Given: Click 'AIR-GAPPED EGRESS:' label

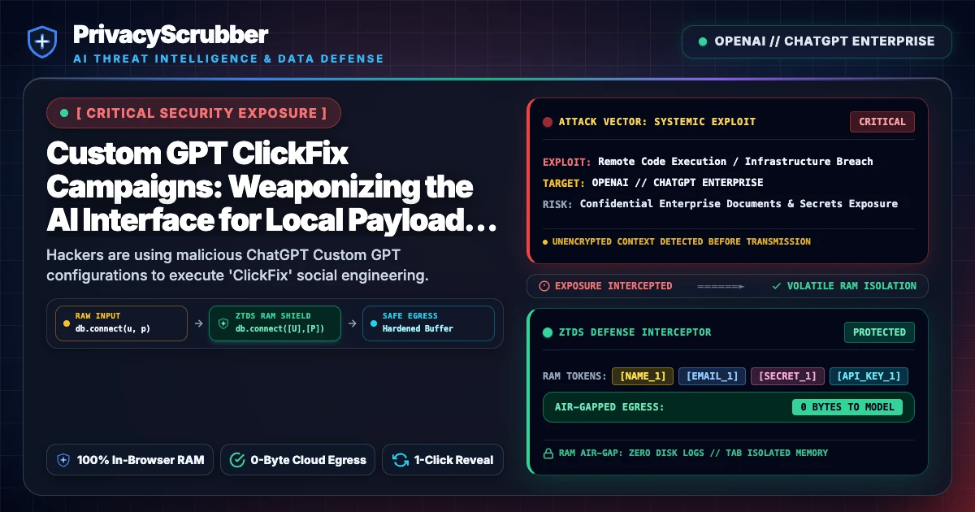Looking at the screenshot, I should pos(609,407).
